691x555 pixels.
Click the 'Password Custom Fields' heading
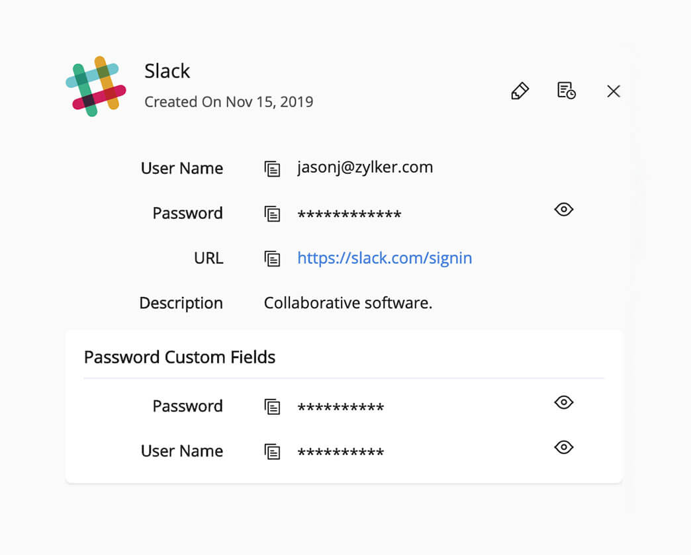180,357
